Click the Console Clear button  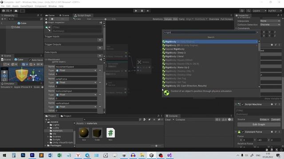pyautogui.click(x=168, y=120)
